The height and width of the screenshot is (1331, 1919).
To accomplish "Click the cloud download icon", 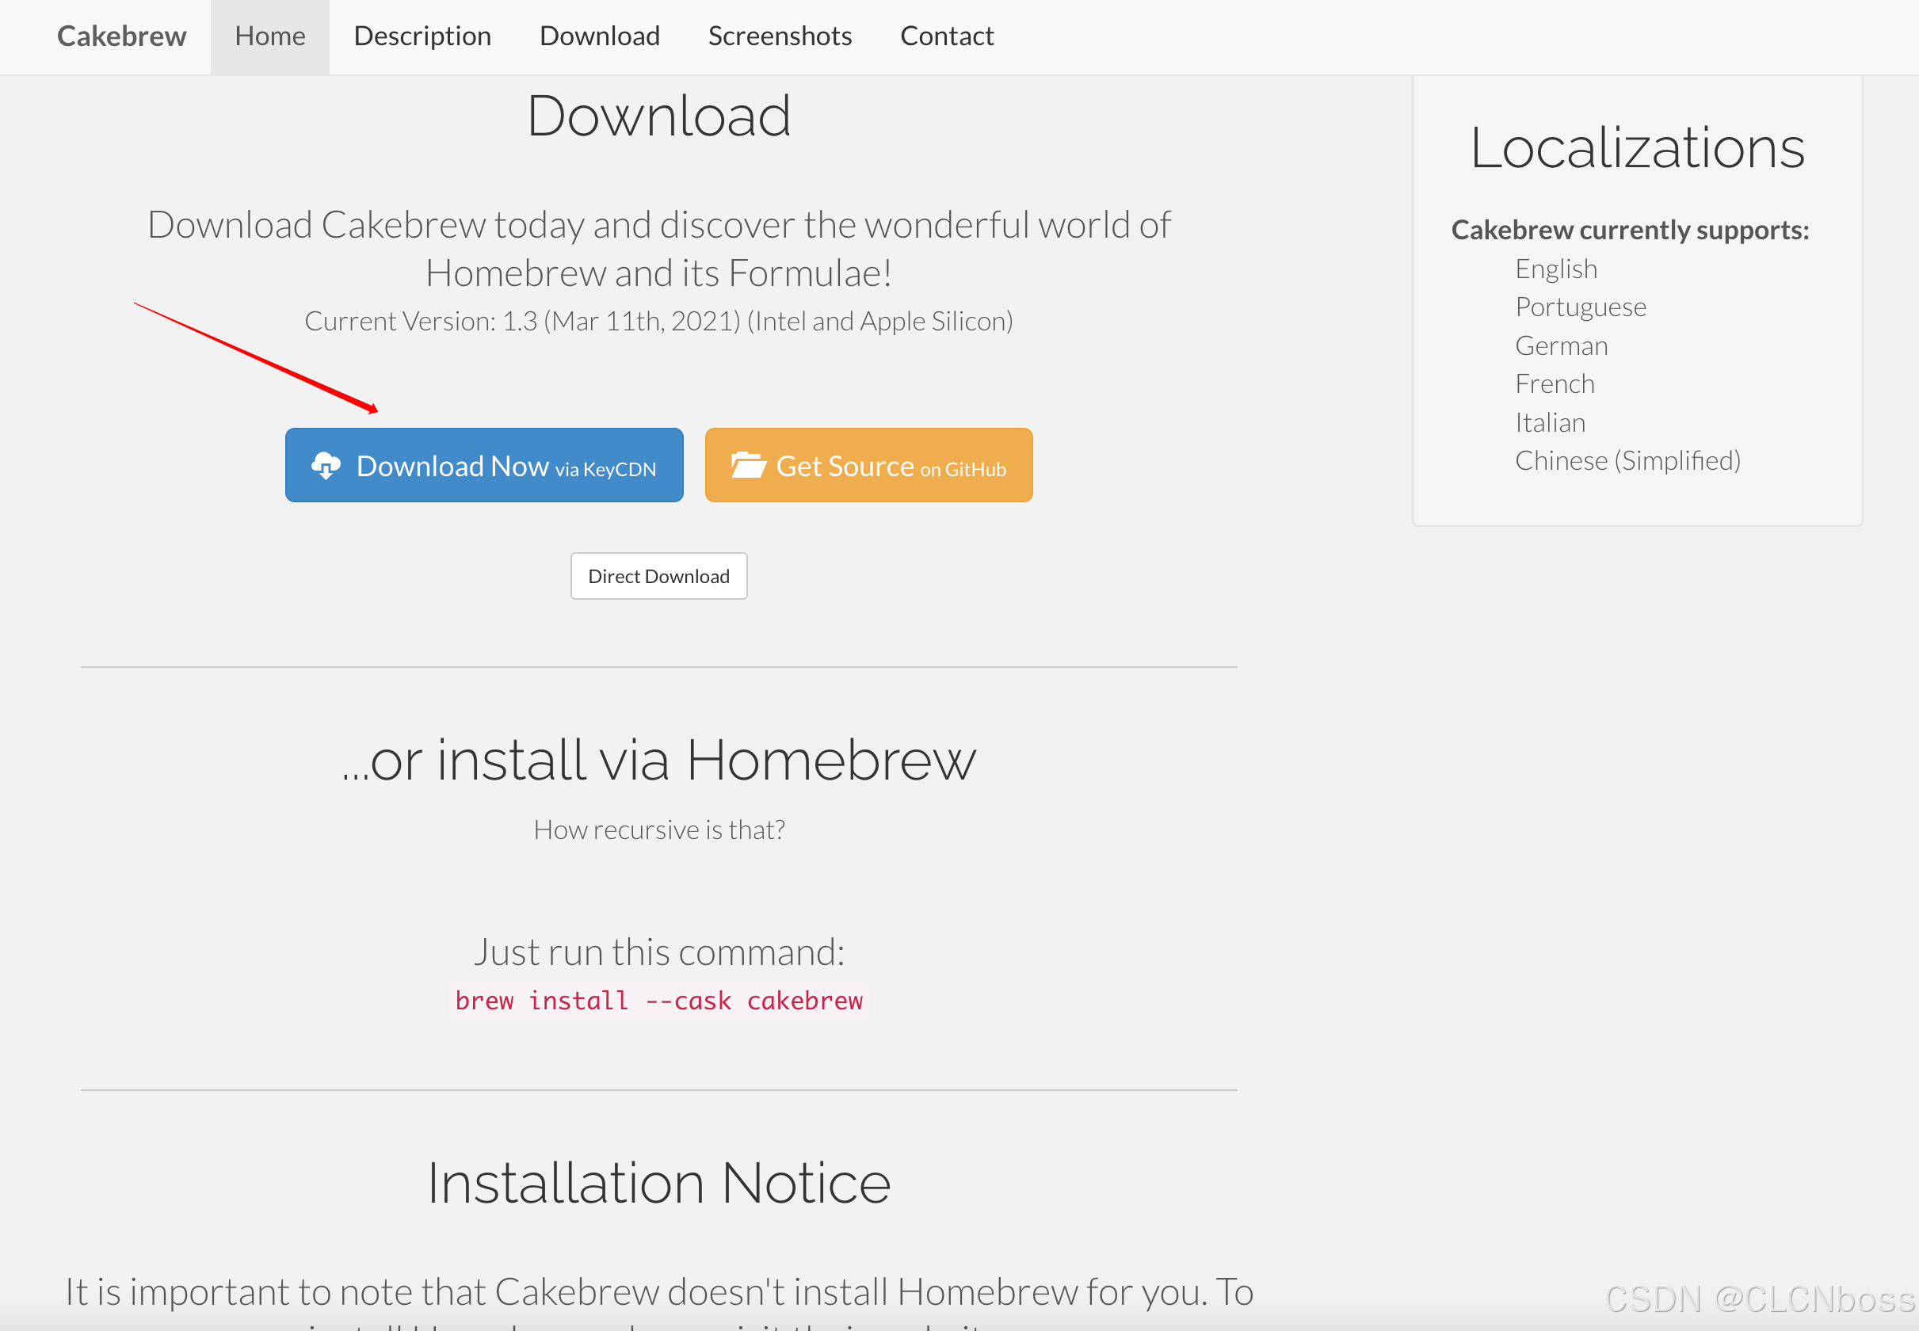I will point(326,465).
